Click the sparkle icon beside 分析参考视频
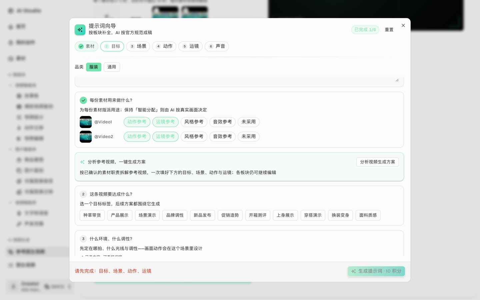 82,162
